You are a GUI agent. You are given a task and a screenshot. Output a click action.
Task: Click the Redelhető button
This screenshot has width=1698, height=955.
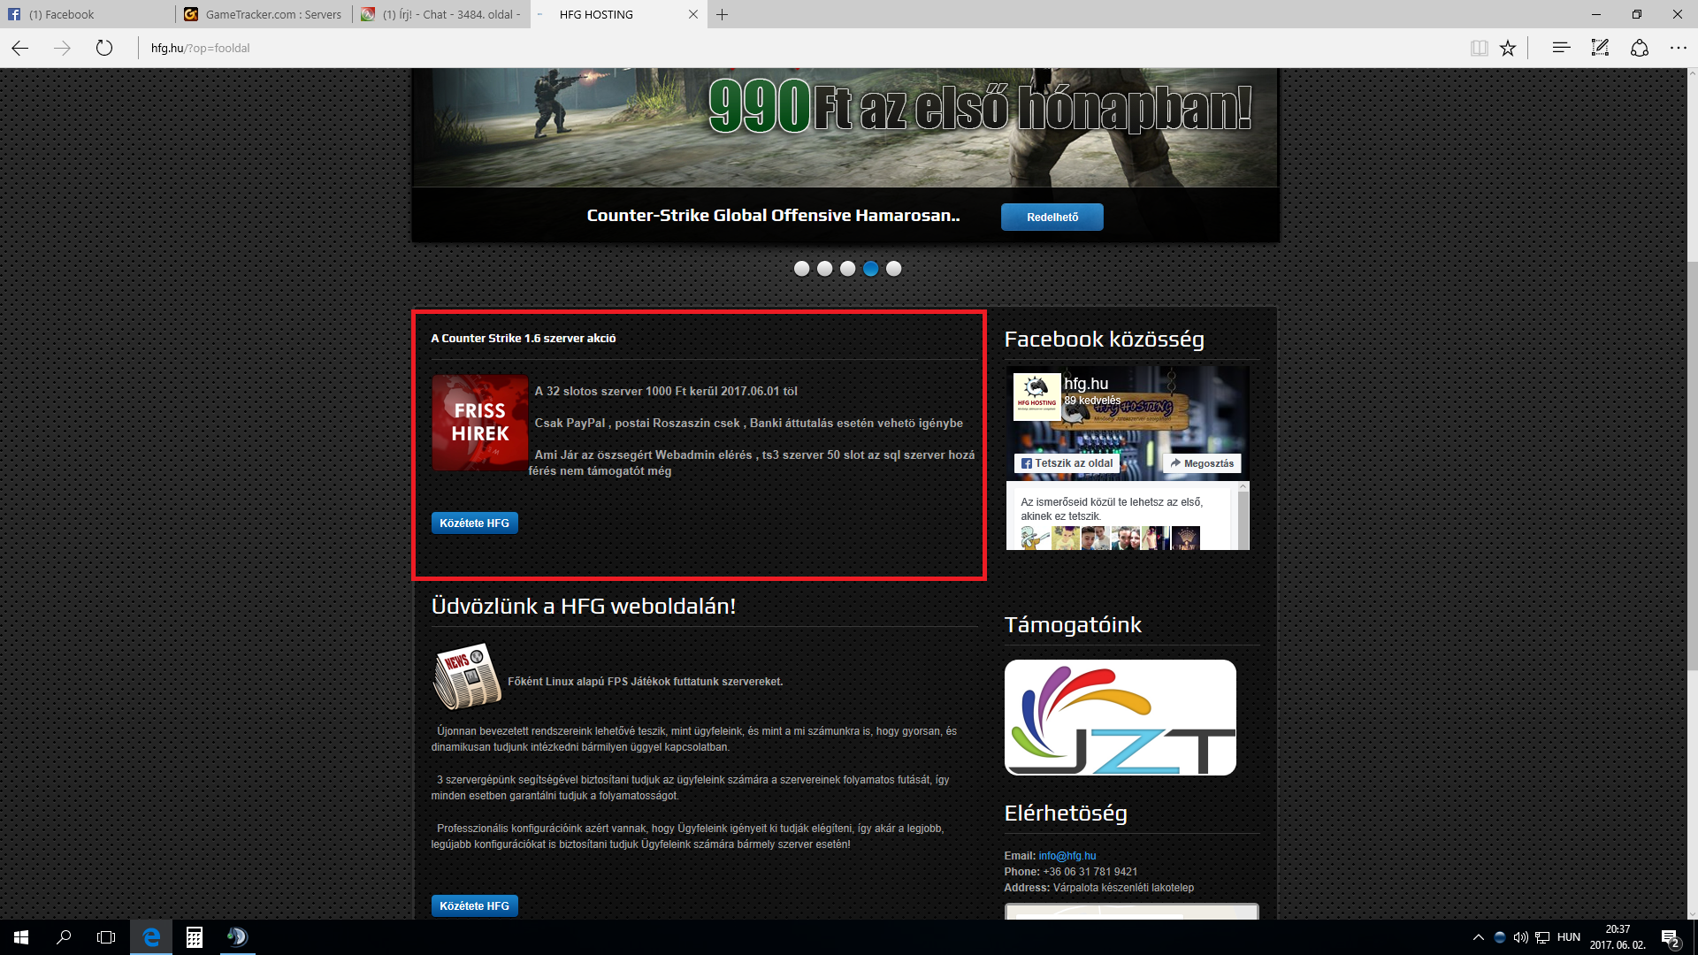pos(1052,217)
